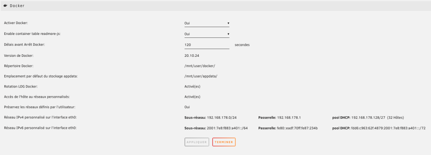
Task: Click the Oui value for Préservez les réseaux
Action: 187,107
